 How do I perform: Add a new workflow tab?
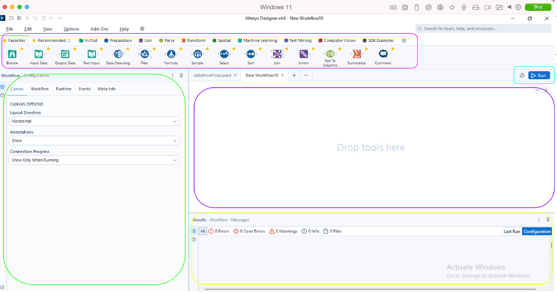294,75
